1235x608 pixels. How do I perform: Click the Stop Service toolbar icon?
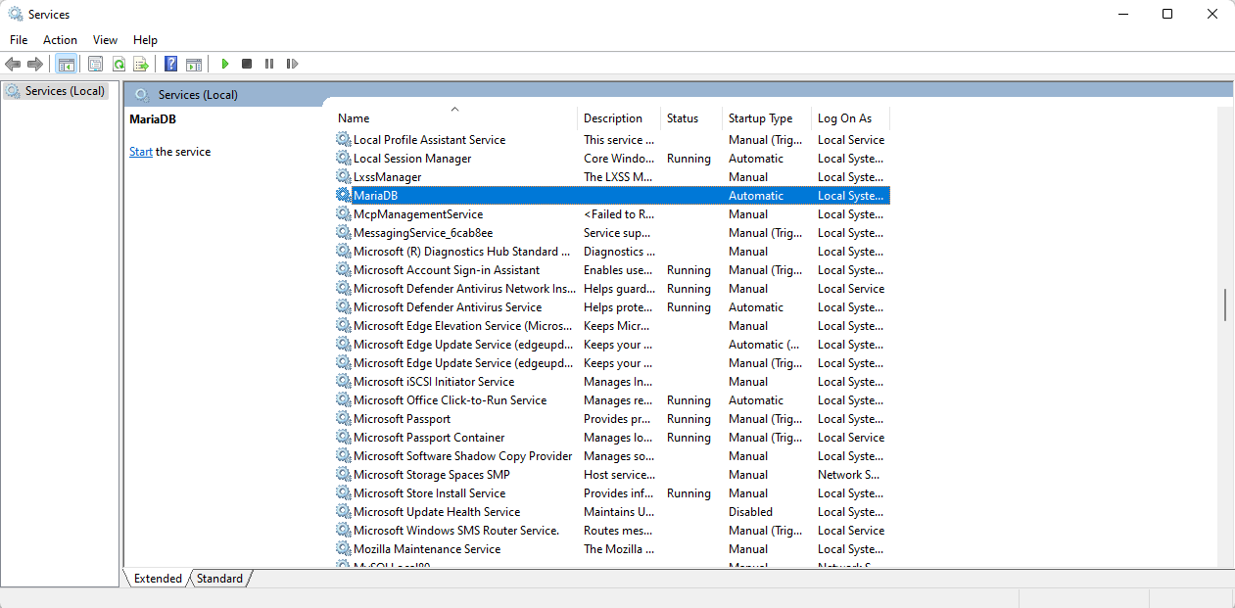(x=247, y=64)
